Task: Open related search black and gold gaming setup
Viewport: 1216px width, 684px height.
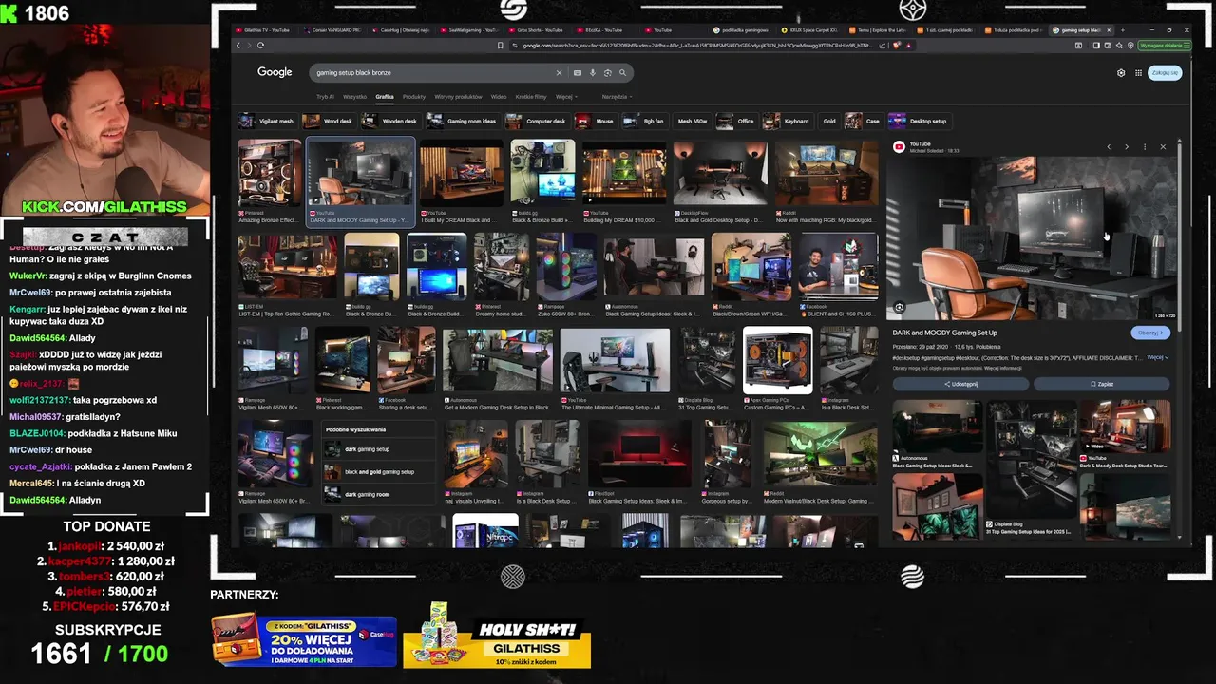Action: [379, 471]
